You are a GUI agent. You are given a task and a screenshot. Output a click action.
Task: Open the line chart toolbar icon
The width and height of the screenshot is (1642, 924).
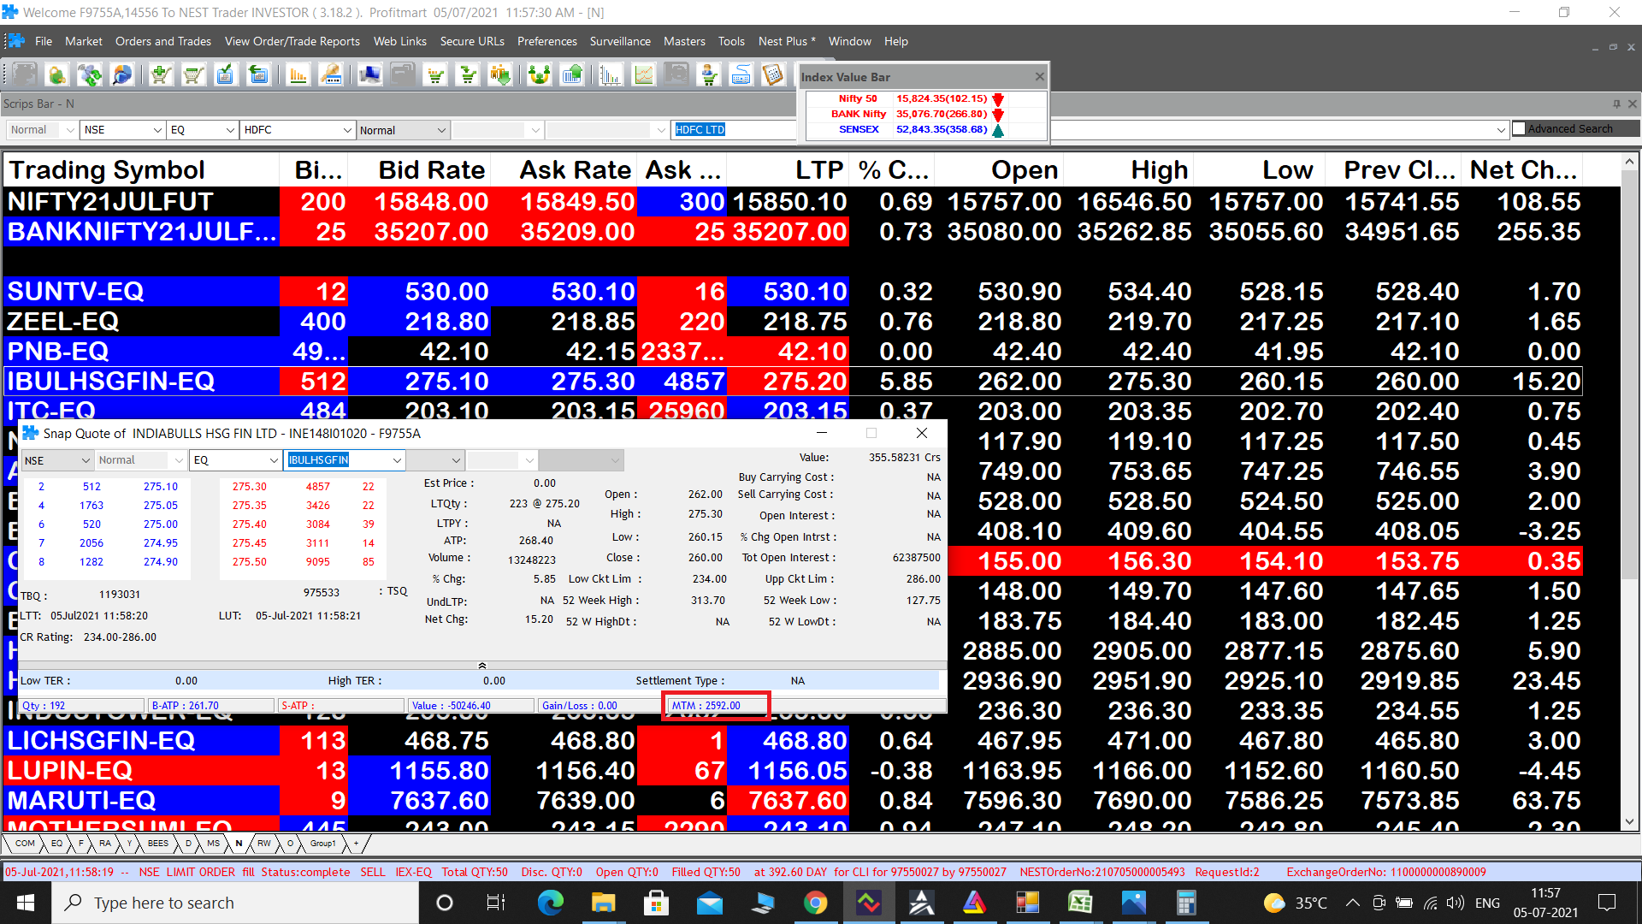(644, 75)
